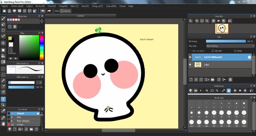Open the Bộ lọc(R) menu

coord(40,6)
